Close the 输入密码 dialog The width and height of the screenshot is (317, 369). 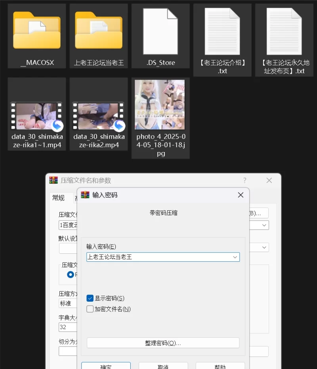pyautogui.click(x=241, y=195)
